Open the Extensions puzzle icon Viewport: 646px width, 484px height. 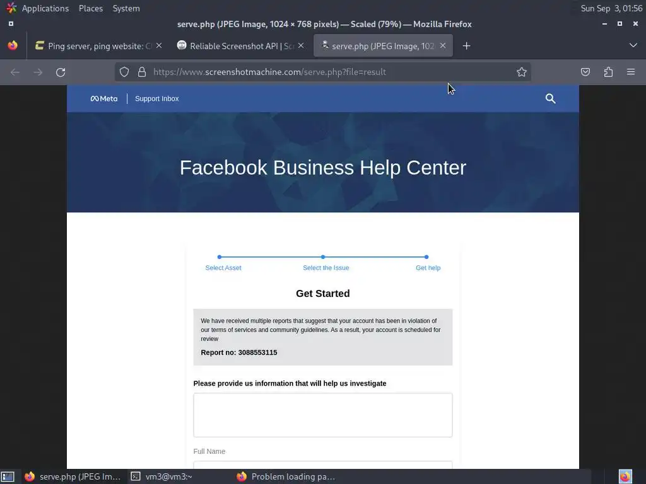(x=608, y=72)
